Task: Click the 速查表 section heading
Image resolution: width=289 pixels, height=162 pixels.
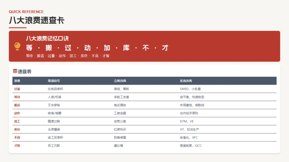Action: point(25,72)
